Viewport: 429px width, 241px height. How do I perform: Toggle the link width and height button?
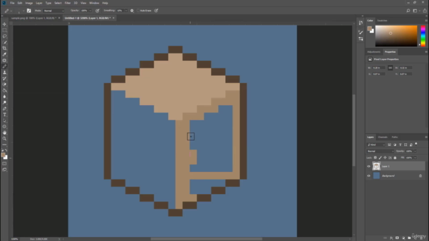tap(390, 68)
